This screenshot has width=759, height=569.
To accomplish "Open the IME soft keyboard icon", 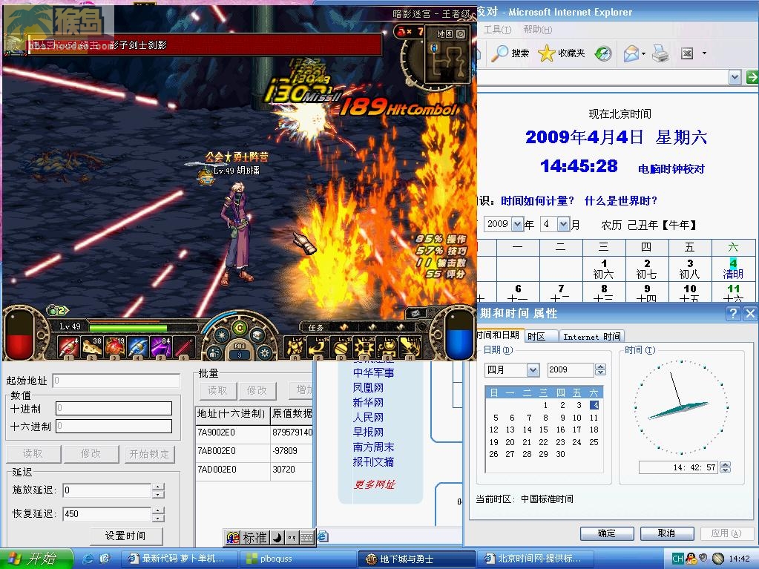I will pos(306,538).
